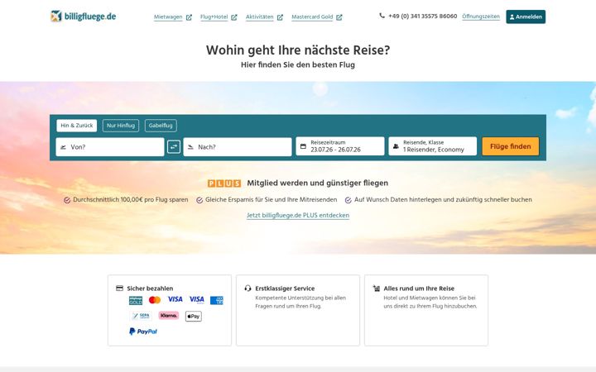Select the Gabelflug trip type
The image size is (596, 372).
point(161,126)
